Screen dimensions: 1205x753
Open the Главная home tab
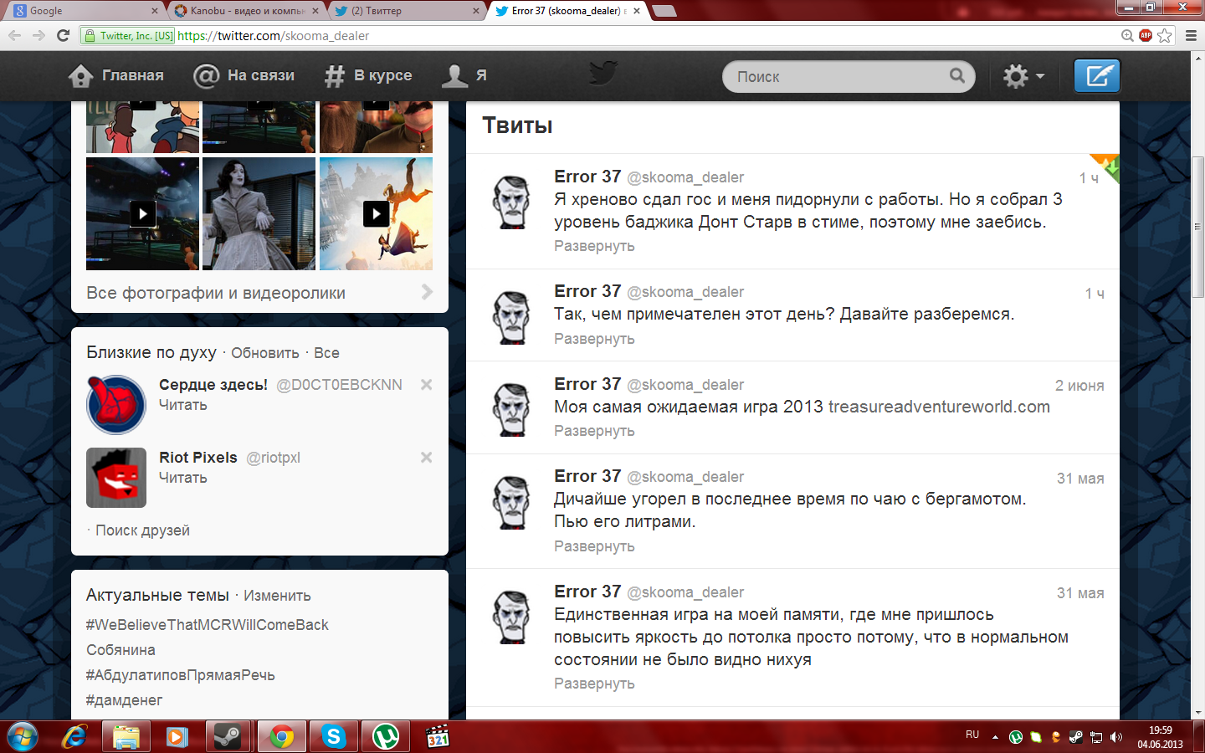pos(116,75)
